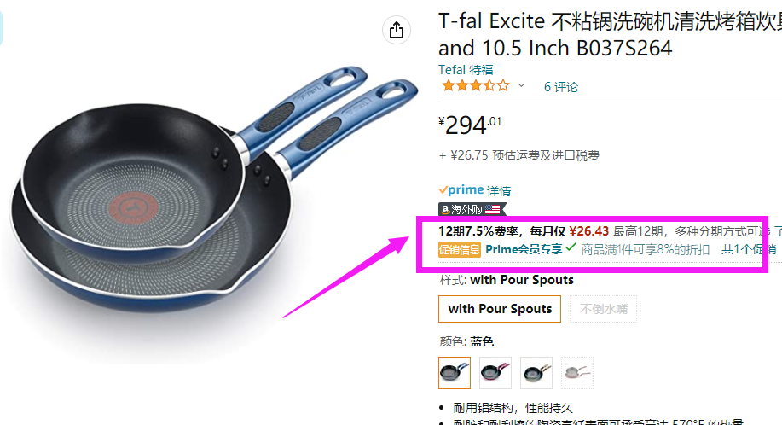
Task: Select the with Pour Spouts style option
Action: click(x=500, y=309)
